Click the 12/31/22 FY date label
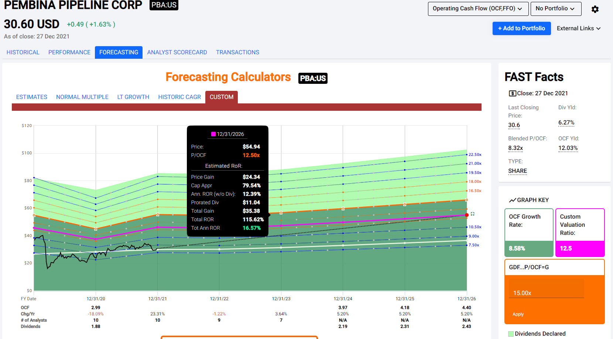This screenshot has width=613, height=339. click(219, 299)
